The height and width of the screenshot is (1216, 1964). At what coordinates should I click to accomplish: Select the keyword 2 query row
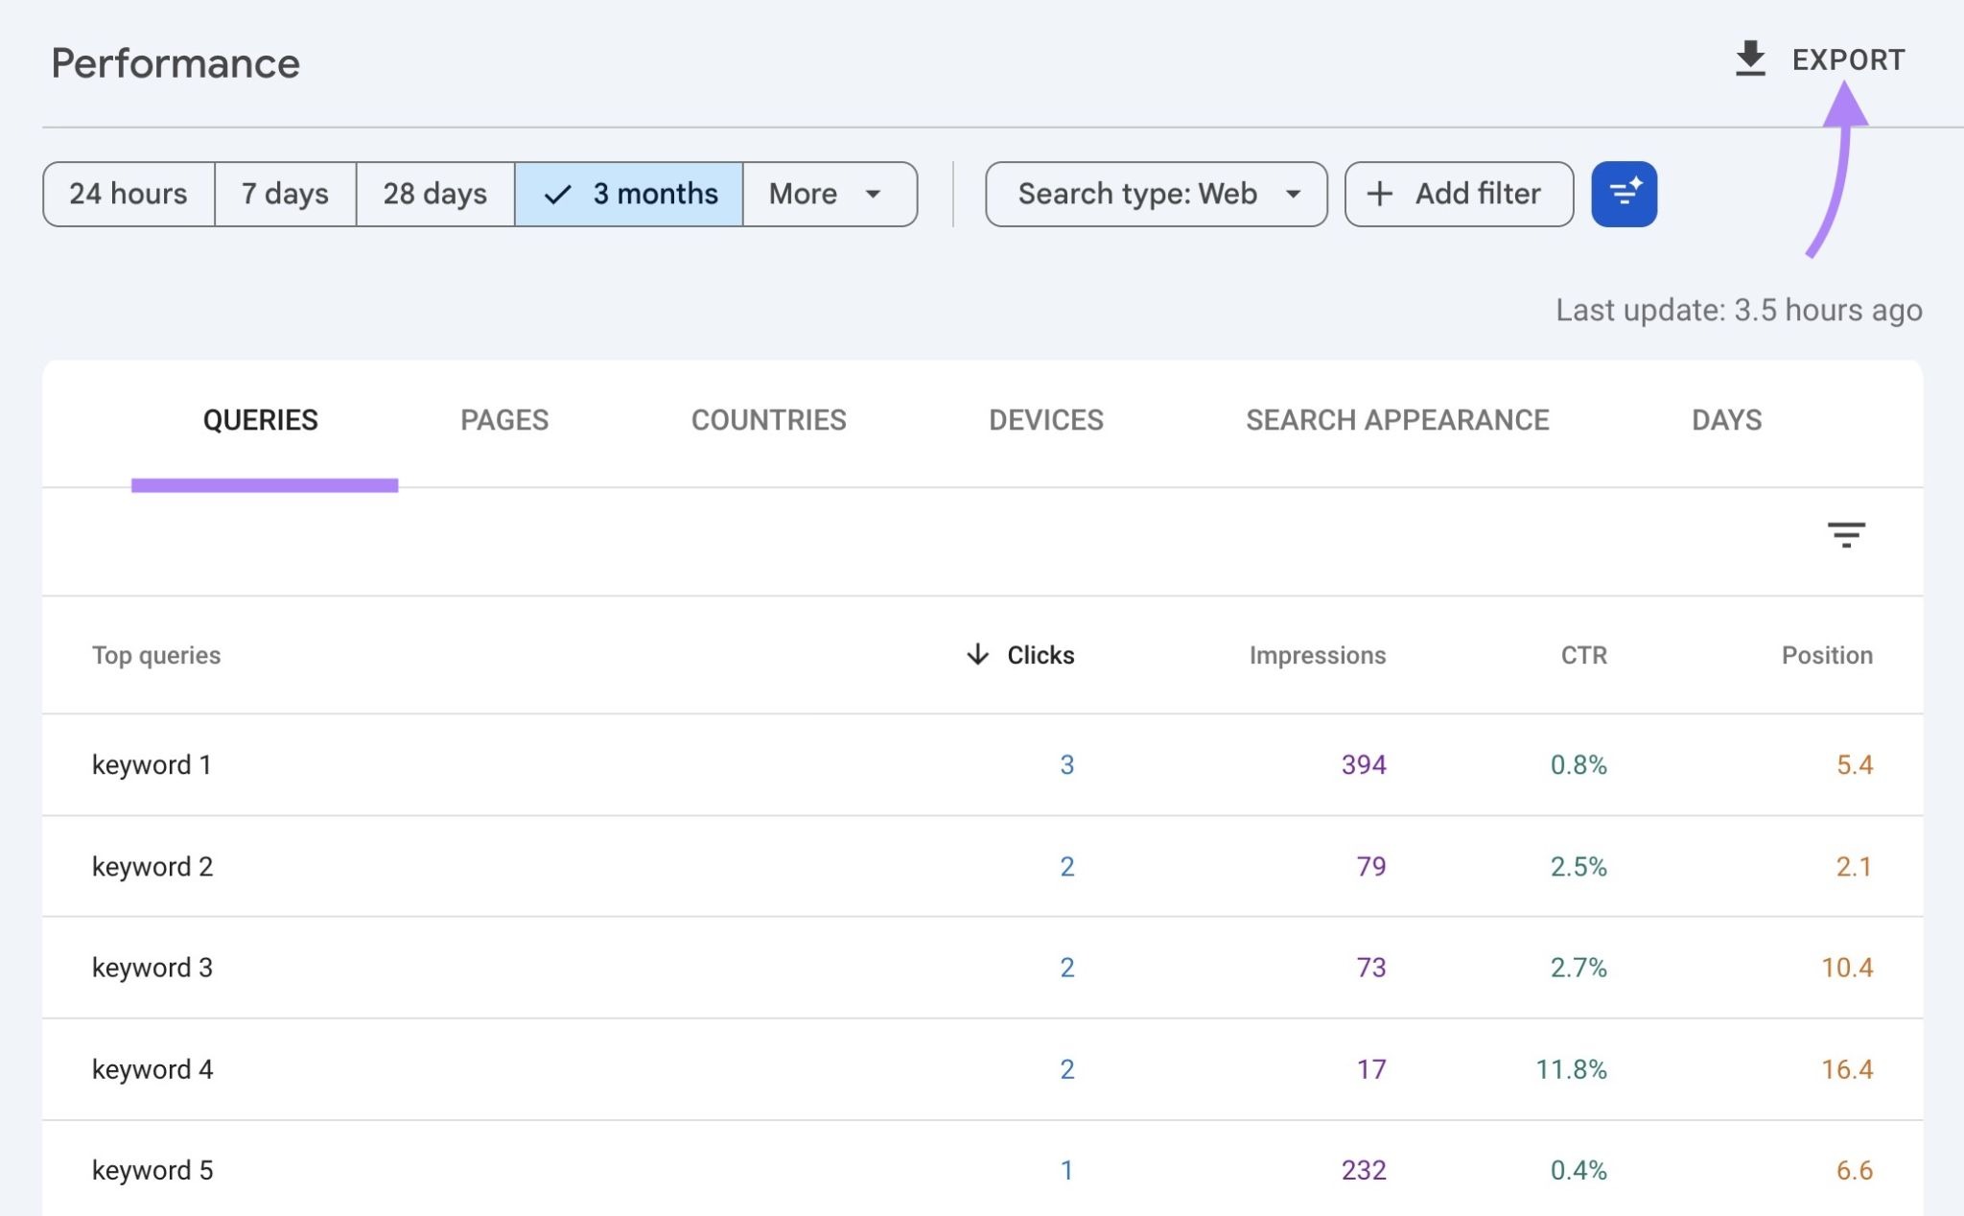coord(982,866)
